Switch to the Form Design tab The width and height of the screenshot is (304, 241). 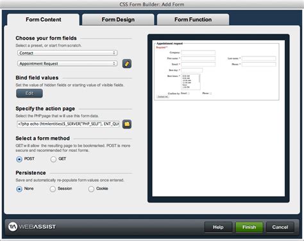click(118, 20)
